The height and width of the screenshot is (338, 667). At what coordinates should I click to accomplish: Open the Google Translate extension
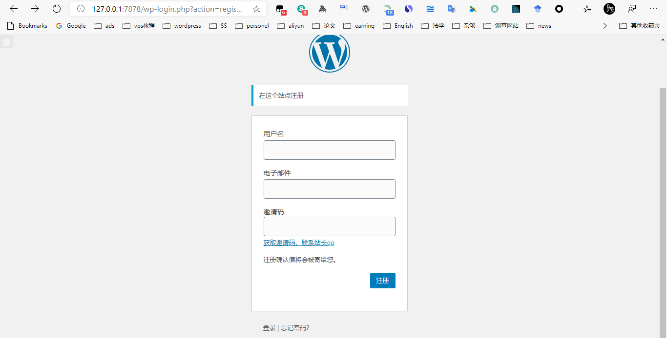click(452, 9)
